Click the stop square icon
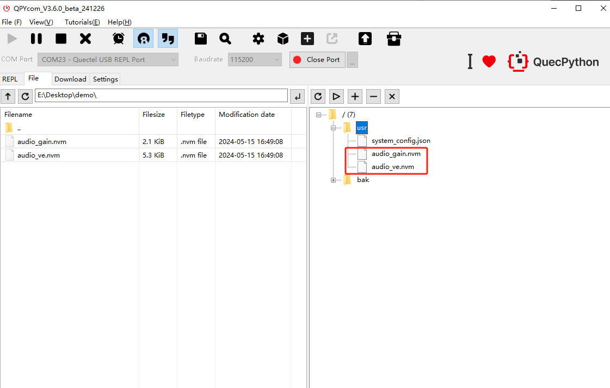 [61, 39]
